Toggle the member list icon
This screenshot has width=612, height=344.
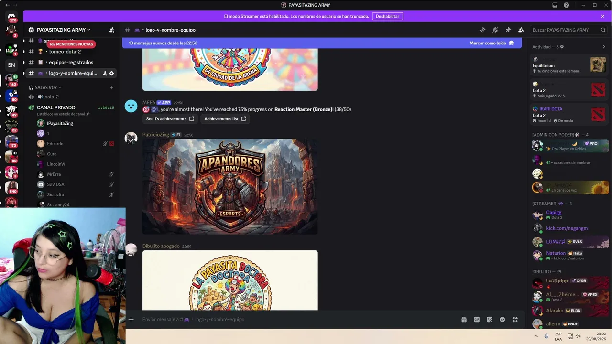point(521,30)
